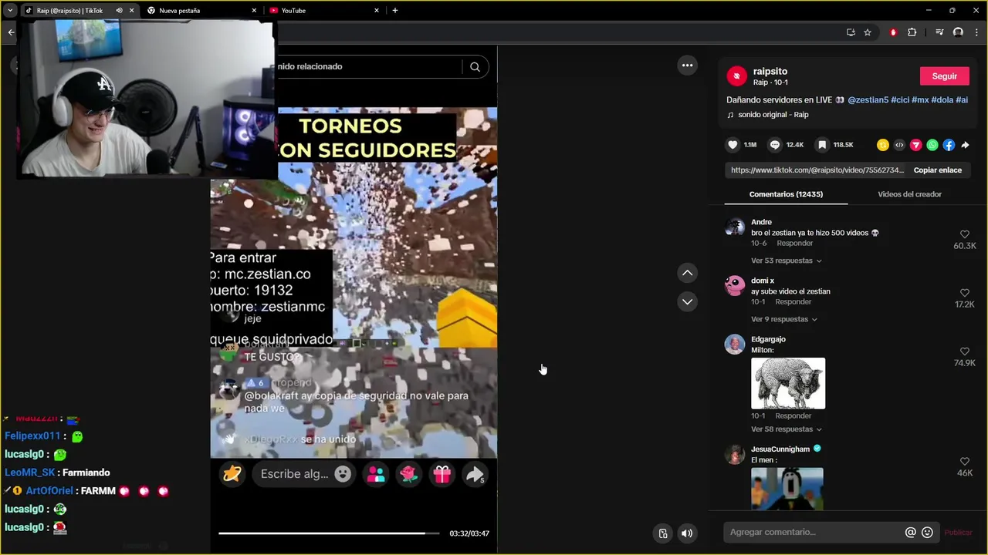Save video with the bookmark icon
Viewport: 988px width, 555px height.
click(822, 145)
